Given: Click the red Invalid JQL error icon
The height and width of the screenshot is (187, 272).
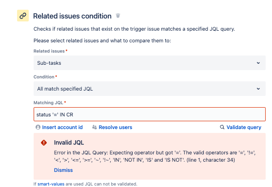Looking at the screenshot, I should pos(44,143).
